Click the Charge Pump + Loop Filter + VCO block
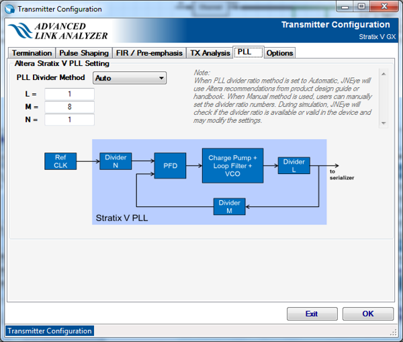This screenshot has height=342, width=403. point(232,165)
